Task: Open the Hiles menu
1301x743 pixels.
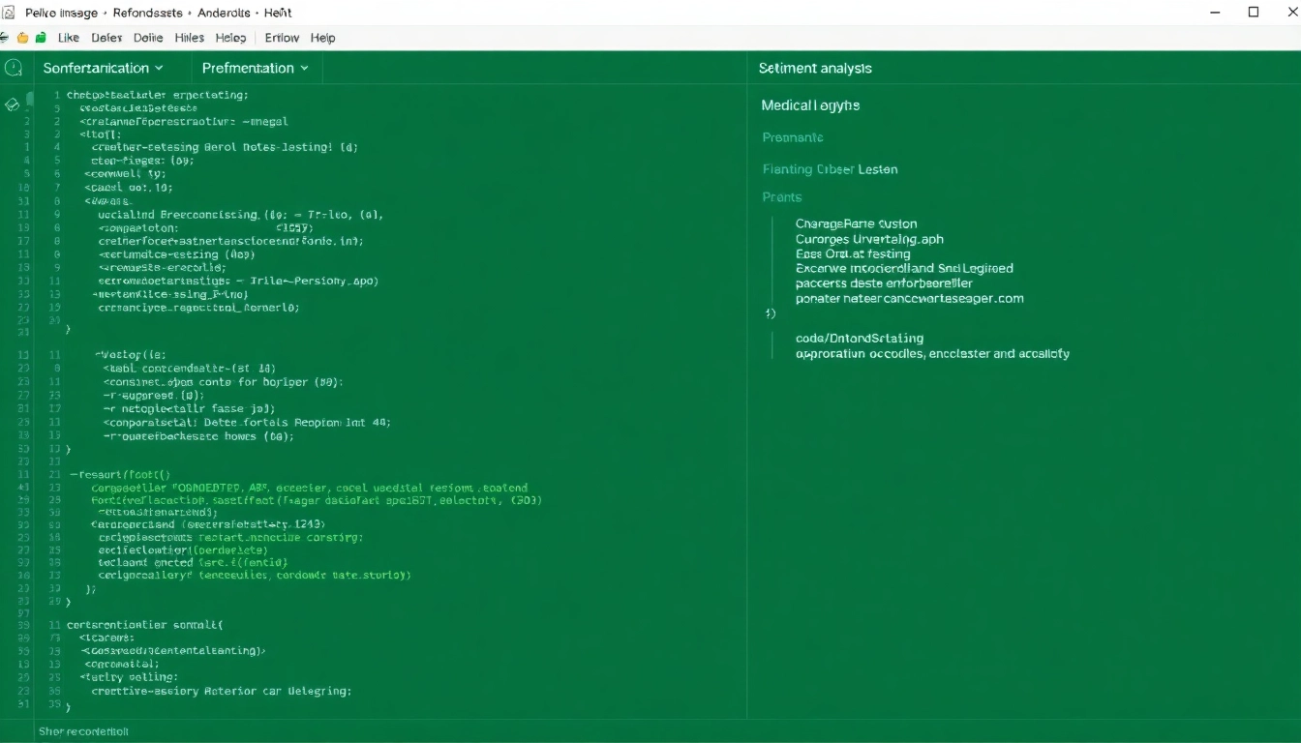Action: point(189,38)
